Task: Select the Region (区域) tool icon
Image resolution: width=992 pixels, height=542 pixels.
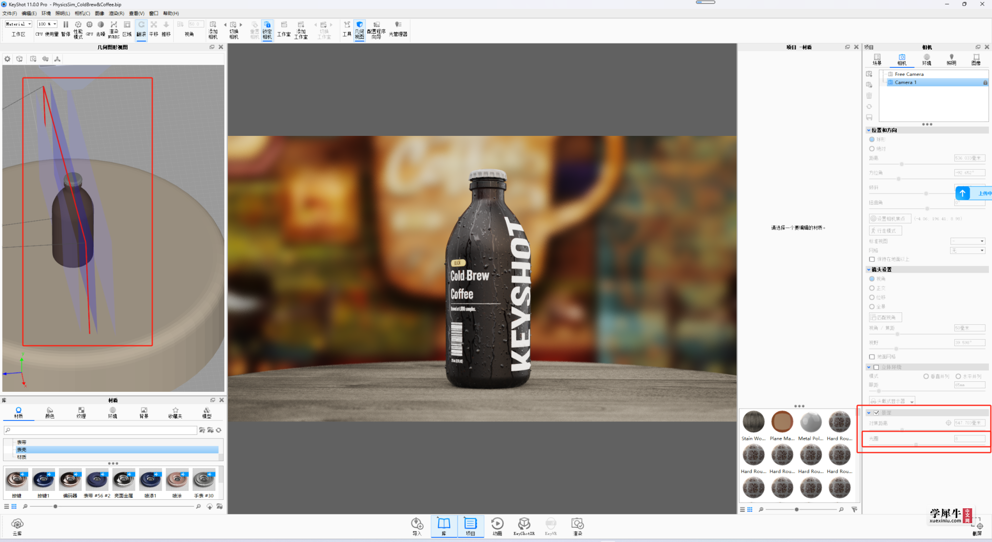Action: [x=127, y=25]
